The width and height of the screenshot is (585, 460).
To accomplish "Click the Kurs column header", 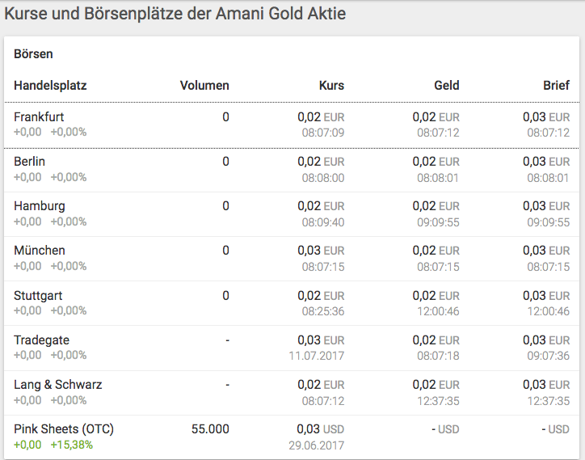I will coord(331,86).
